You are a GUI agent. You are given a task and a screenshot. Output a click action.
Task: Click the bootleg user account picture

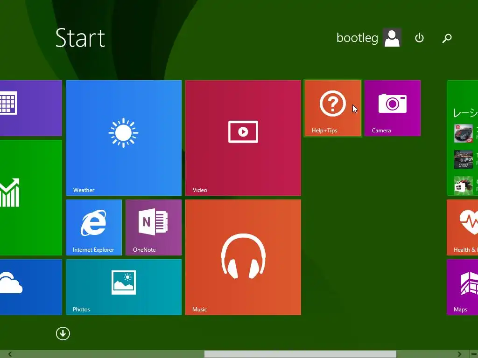[x=392, y=38]
